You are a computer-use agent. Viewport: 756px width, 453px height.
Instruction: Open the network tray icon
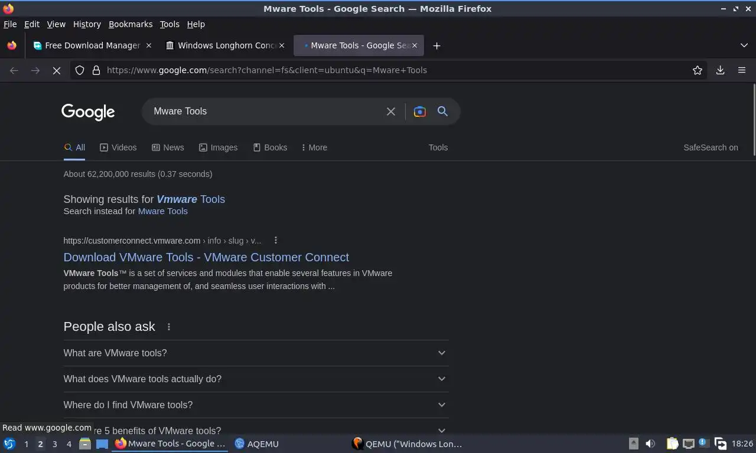[x=689, y=444]
